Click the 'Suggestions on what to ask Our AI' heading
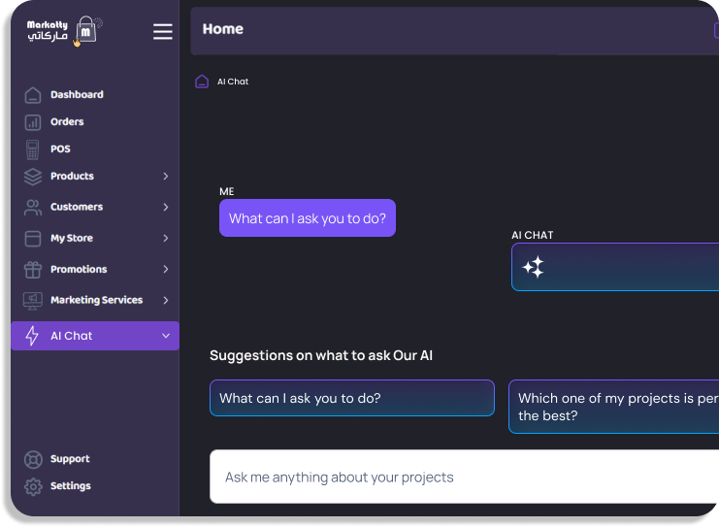Image resolution: width=719 pixels, height=527 pixels. click(x=321, y=356)
